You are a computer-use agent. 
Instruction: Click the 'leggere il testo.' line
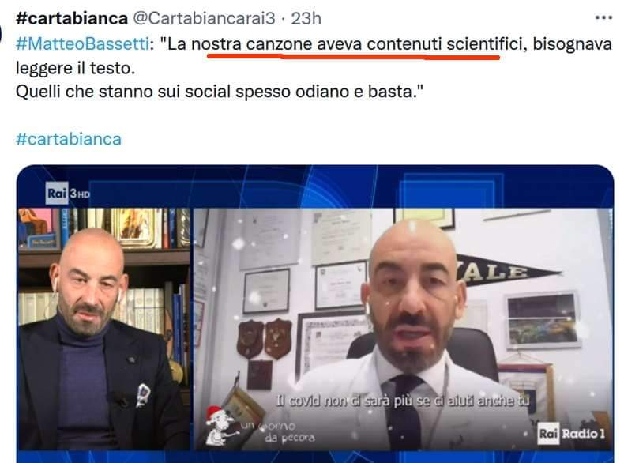(x=75, y=68)
